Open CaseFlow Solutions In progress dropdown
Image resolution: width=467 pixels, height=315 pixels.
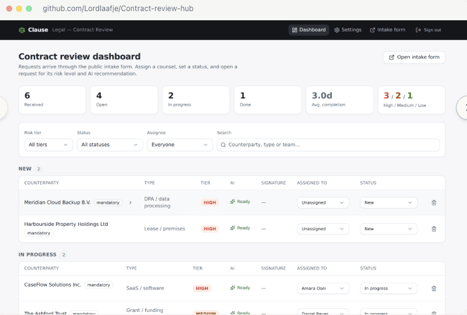(x=389, y=289)
